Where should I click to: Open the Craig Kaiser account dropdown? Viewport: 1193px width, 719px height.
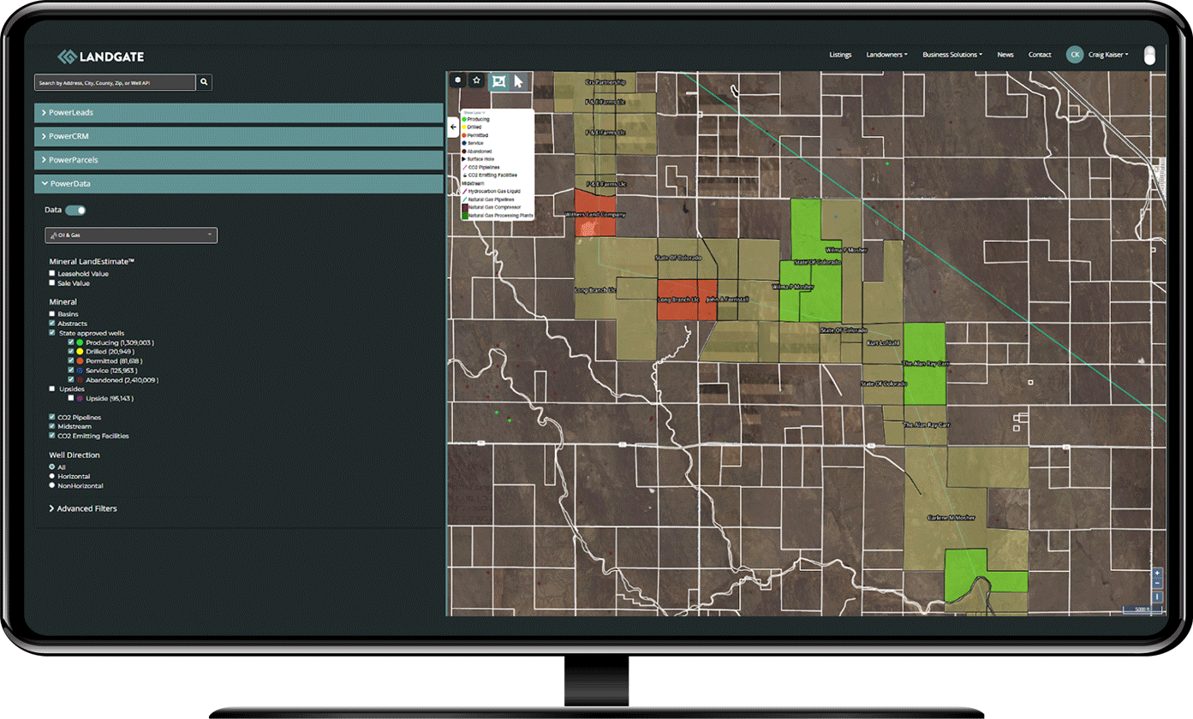(1108, 55)
